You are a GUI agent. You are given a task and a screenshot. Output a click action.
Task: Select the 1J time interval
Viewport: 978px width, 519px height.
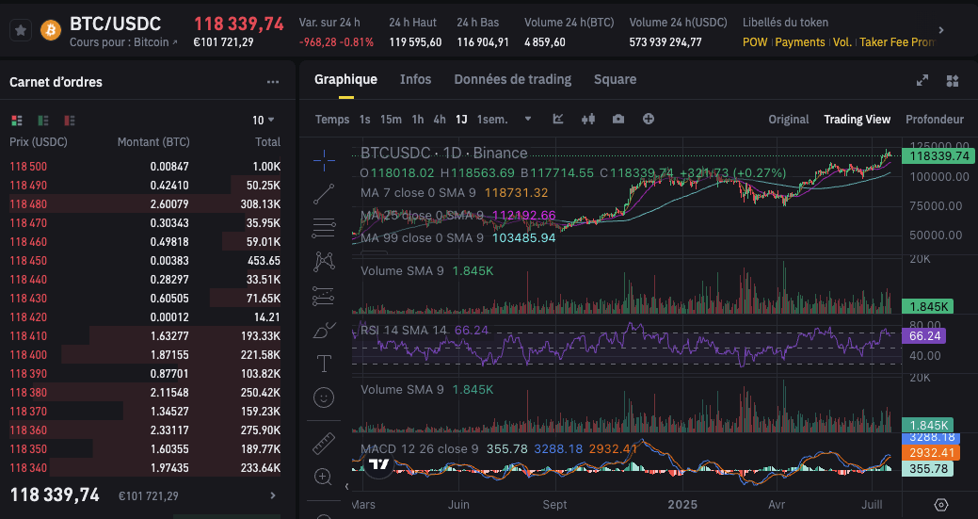(x=461, y=119)
